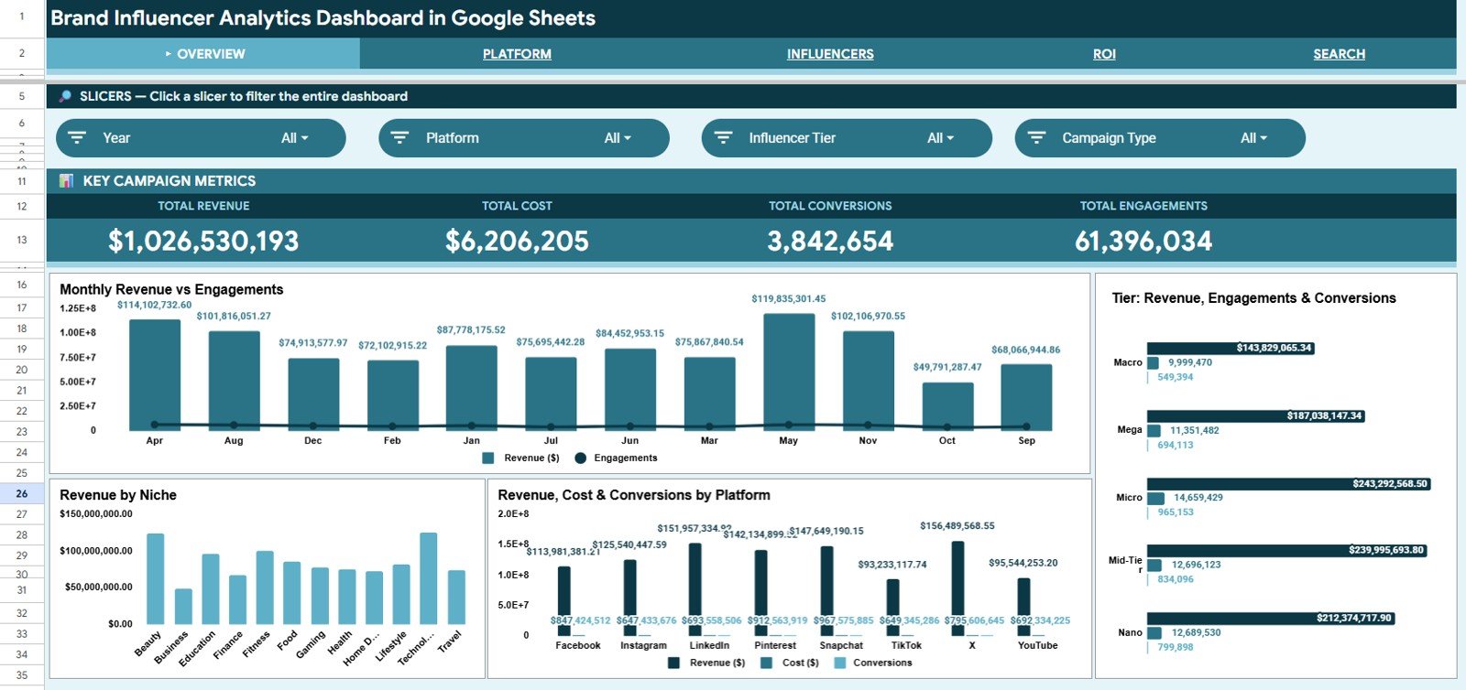Click the chart icon beside KEY CAMPAIGN METRICS
The height and width of the screenshot is (690, 1466).
(66, 181)
